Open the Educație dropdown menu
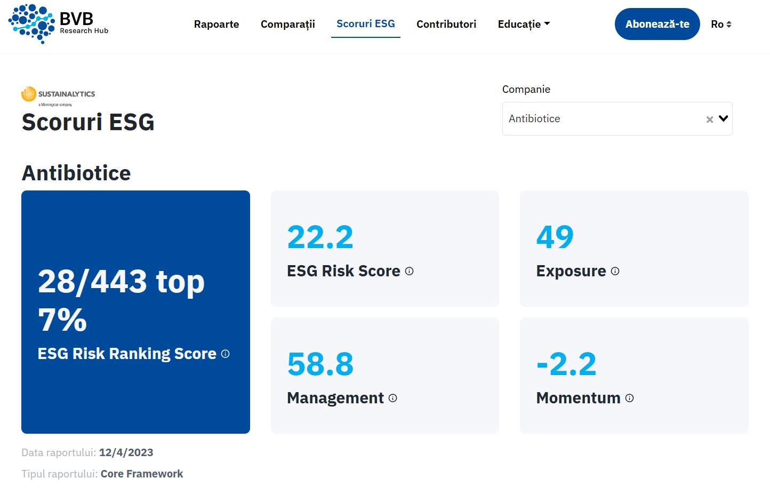The width and height of the screenshot is (770, 494). point(524,24)
